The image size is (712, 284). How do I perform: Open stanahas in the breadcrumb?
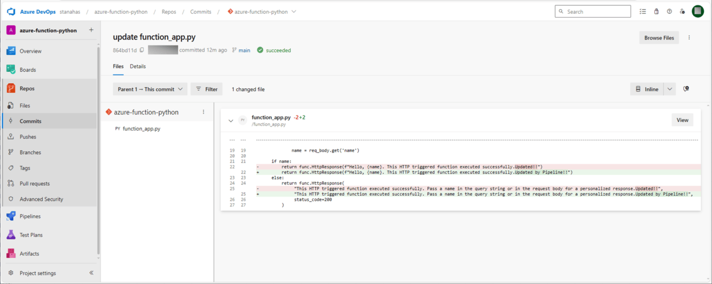click(x=70, y=12)
